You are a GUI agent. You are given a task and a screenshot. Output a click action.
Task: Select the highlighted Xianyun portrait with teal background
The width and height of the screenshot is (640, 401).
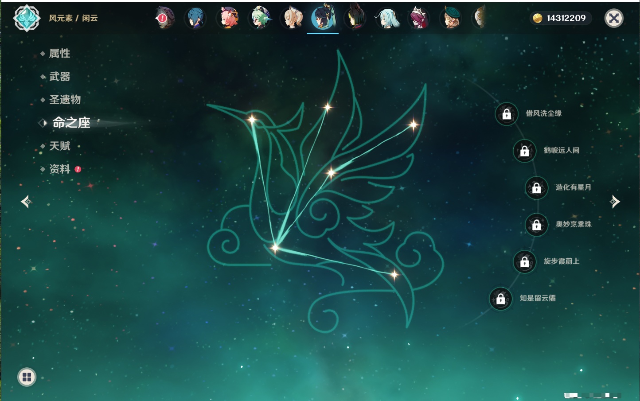coord(323,18)
